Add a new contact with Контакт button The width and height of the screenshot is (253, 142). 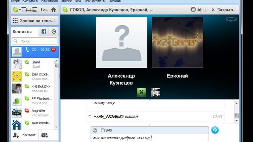pos(25,135)
